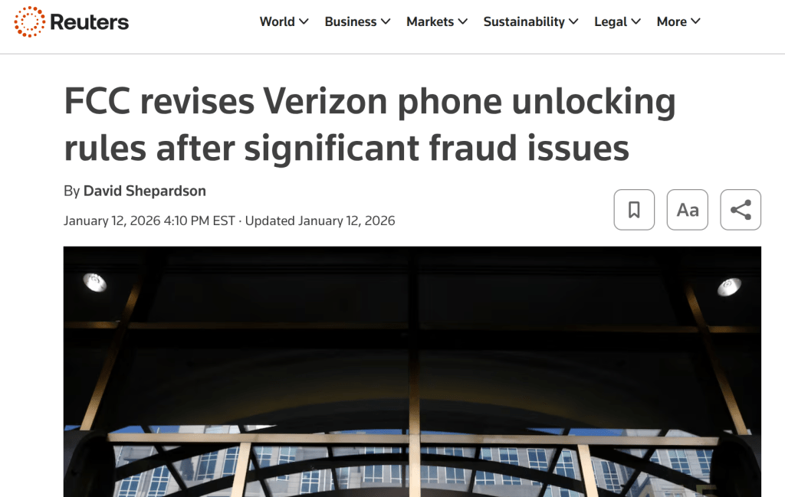Expand the Markets chevron
785x497 pixels.
pos(463,21)
